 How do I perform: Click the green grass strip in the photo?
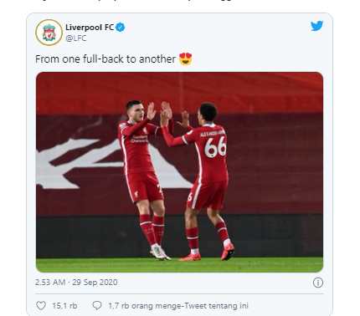pyautogui.click(x=179, y=265)
